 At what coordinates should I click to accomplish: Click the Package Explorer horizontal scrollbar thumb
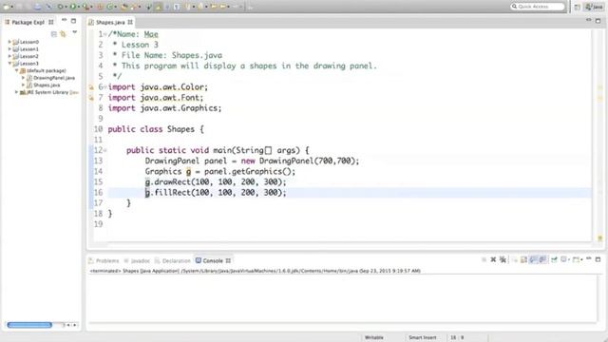(x=29, y=325)
